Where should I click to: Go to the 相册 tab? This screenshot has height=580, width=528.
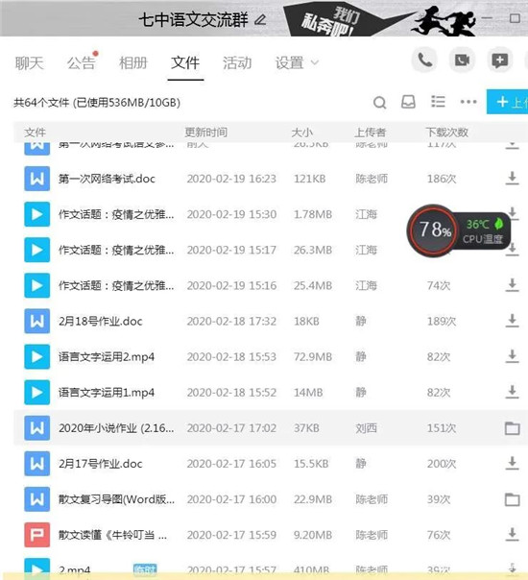click(x=133, y=62)
